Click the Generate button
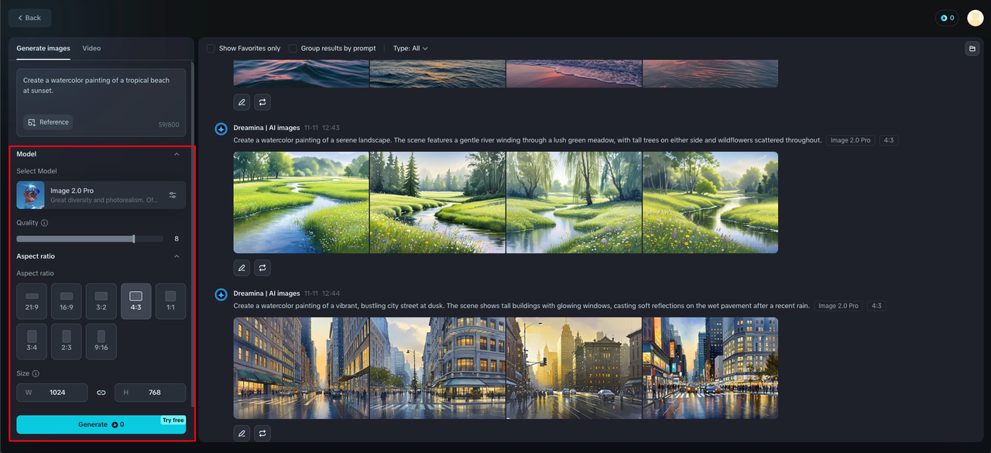 coord(101,424)
